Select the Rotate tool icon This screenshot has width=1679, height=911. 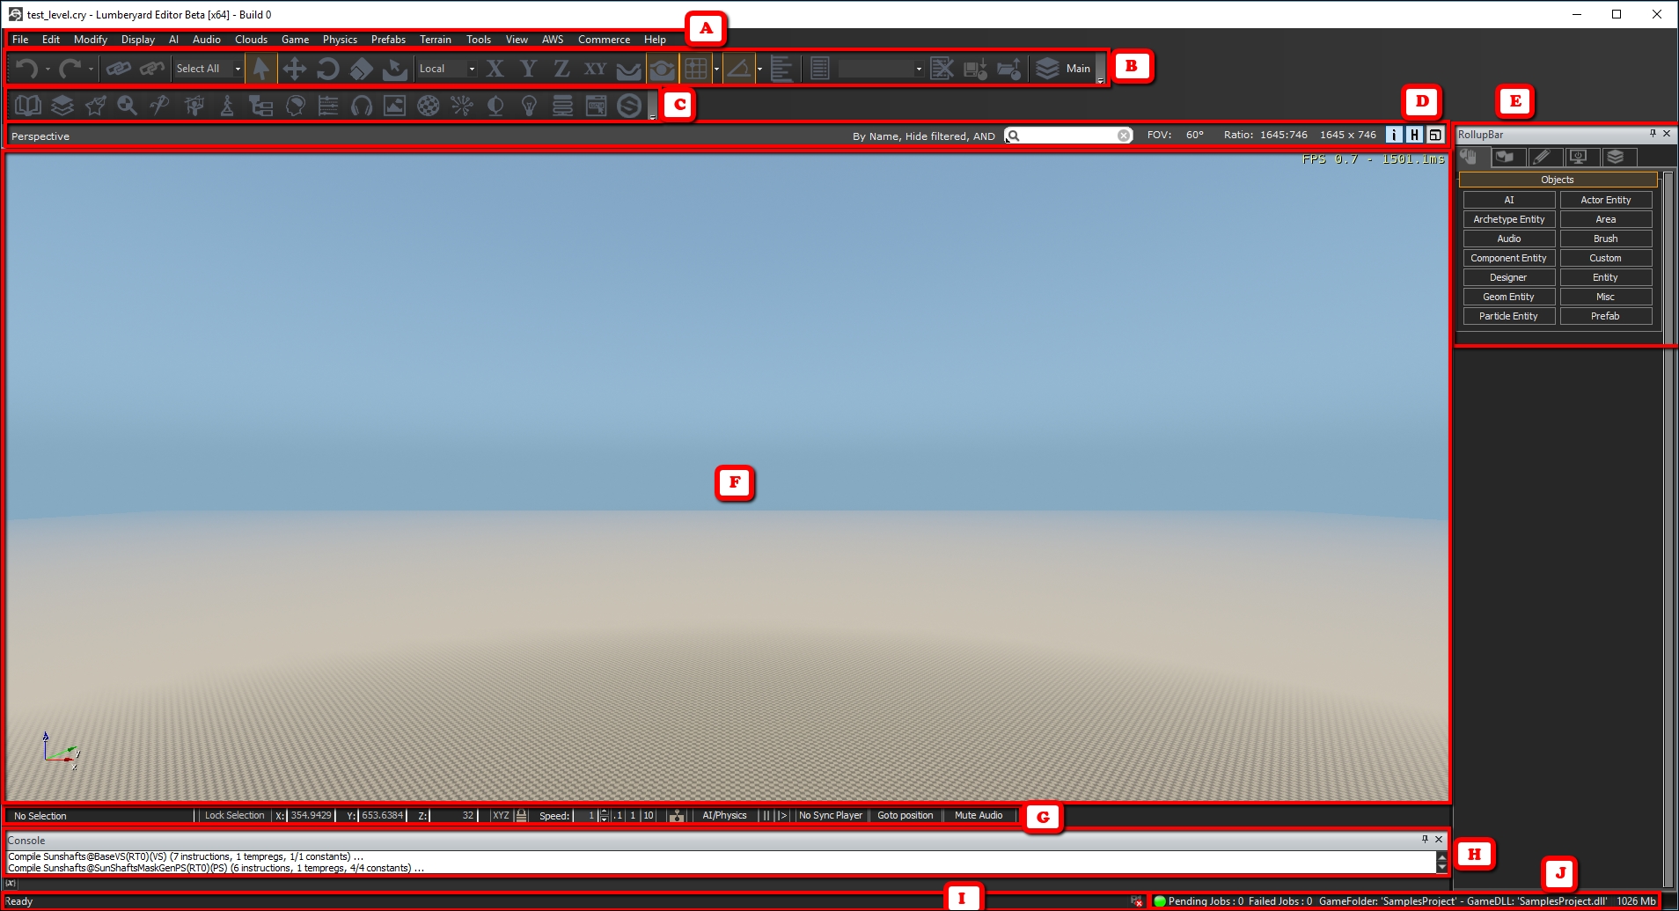pos(327,69)
